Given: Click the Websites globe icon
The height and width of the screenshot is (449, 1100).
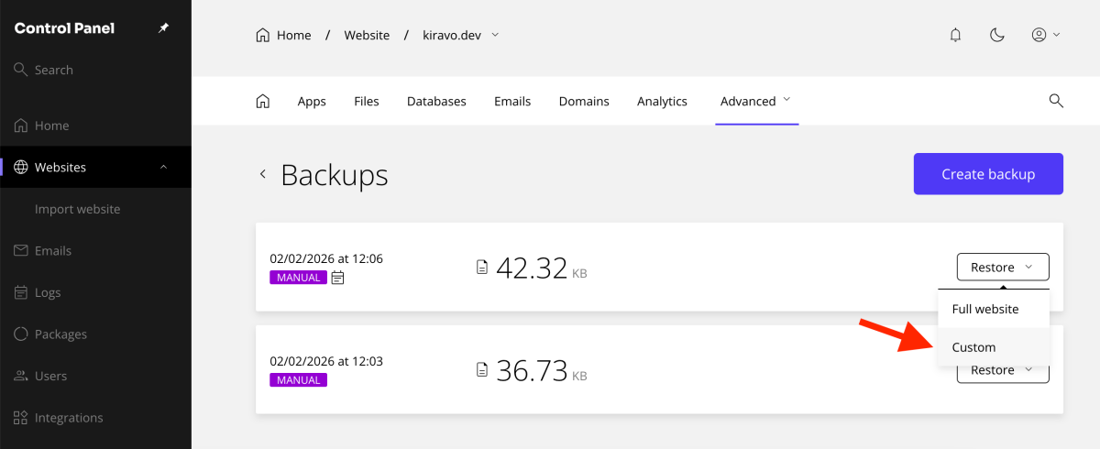Looking at the screenshot, I should tap(21, 168).
